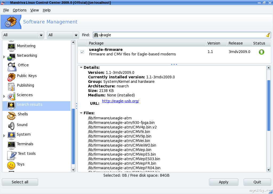Click the Search results star icon

point(11,106)
